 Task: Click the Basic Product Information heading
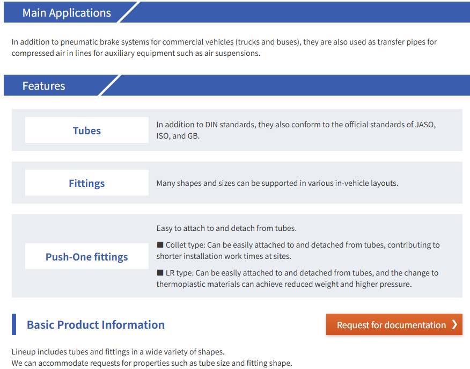coord(96,325)
